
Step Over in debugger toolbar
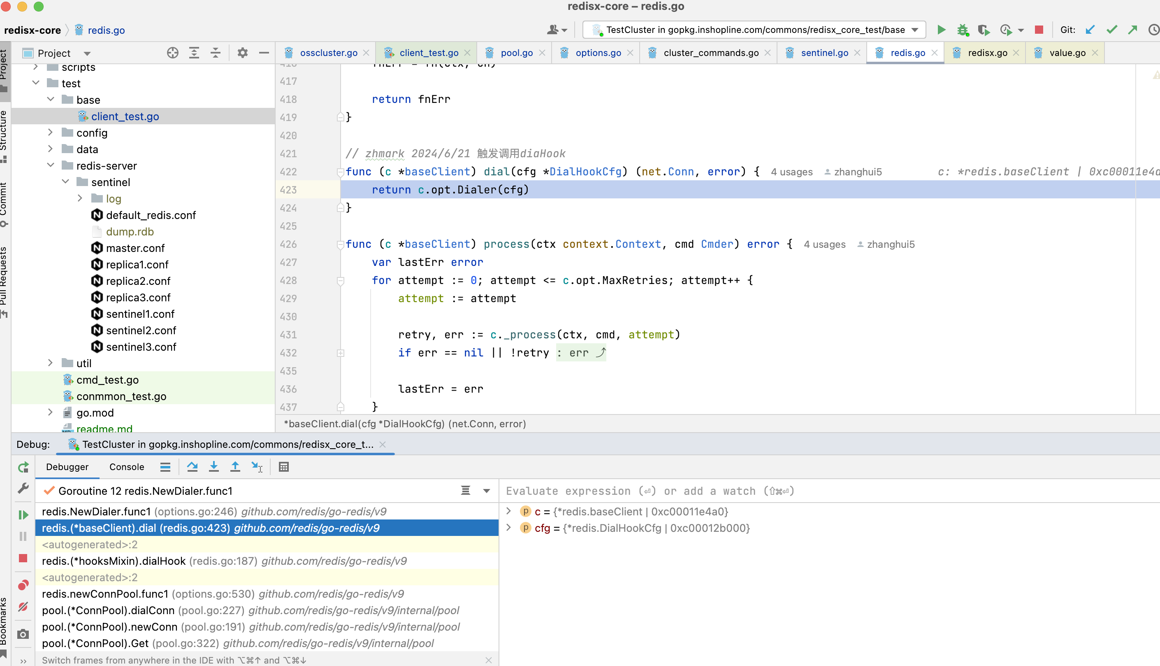pyautogui.click(x=193, y=467)
